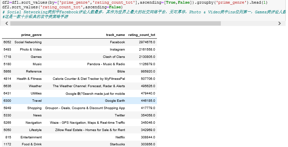Image resolution: width=288 pixels, height=147 pixels.
Task: Click the Health & Fitness genre cell
Action: click(x=29, y=79)
